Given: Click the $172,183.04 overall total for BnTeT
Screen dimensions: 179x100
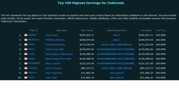Looking at the screenshot, I should point(87,45).
